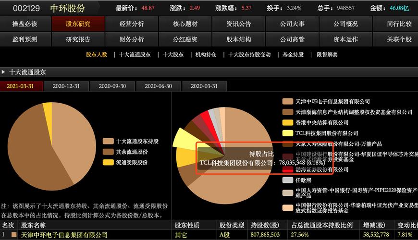Click stock name 中环股份 in header
Screen dimensions: 418x240
pos(67,8)
